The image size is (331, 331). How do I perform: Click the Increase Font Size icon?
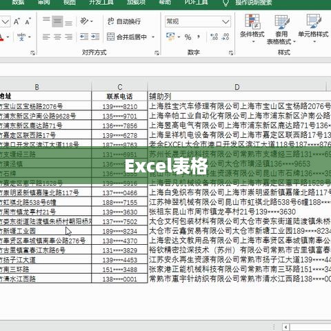coord(17,21)
